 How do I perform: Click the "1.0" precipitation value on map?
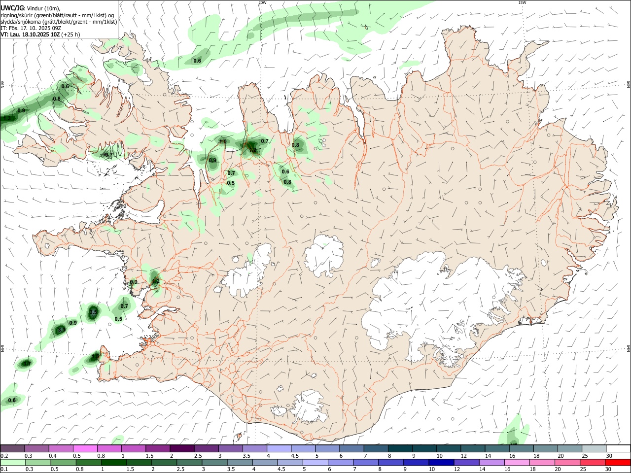point(223,142)
